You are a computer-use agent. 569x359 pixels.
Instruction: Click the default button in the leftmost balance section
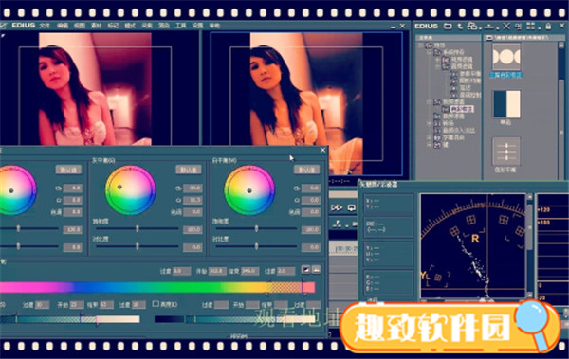click(x=68, y=170)
